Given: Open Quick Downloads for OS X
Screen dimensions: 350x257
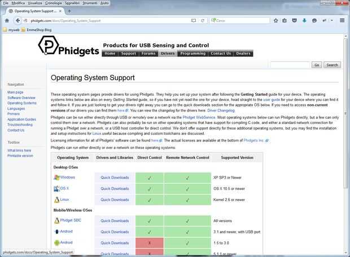Looking at the screenshot, I should pyautogui.click(x=115, y=189).
